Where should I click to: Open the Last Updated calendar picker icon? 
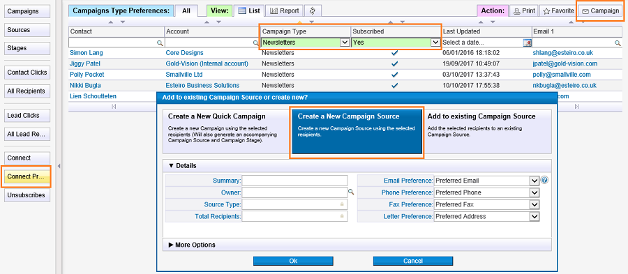pyautogui.click(x=527, y=43)
